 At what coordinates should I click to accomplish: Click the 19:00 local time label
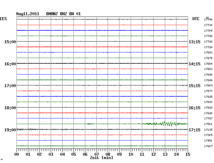pos(10,130)
